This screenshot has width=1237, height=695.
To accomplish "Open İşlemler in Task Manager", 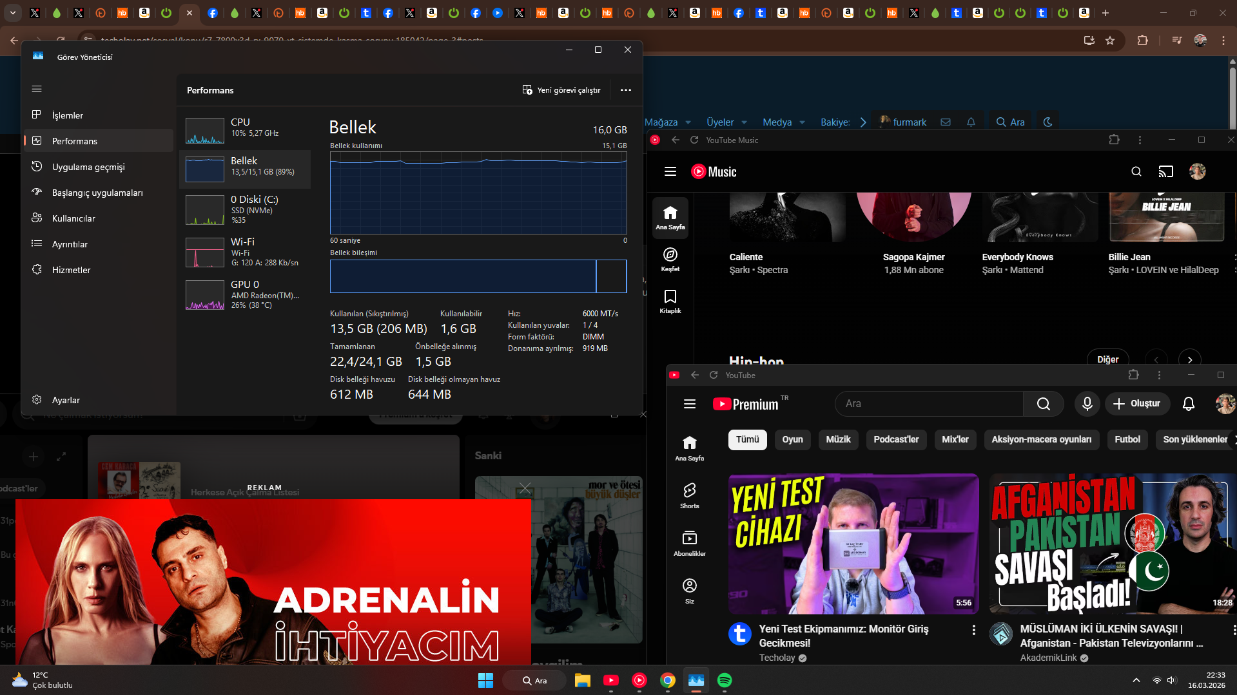I will pyautogui.click(x=99, y=115).
